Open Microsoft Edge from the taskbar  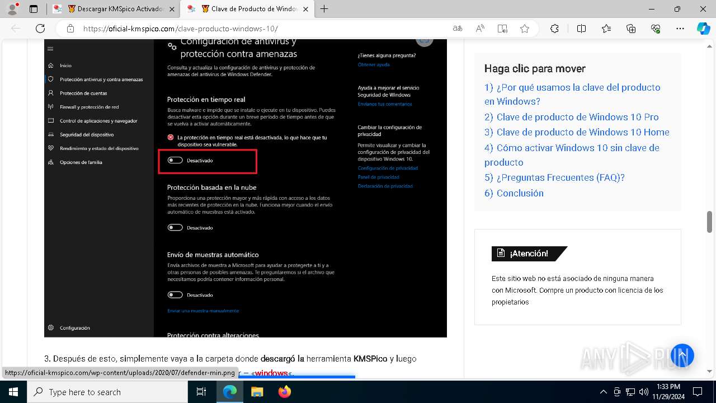pyautogui.click(x=230, y=392)
